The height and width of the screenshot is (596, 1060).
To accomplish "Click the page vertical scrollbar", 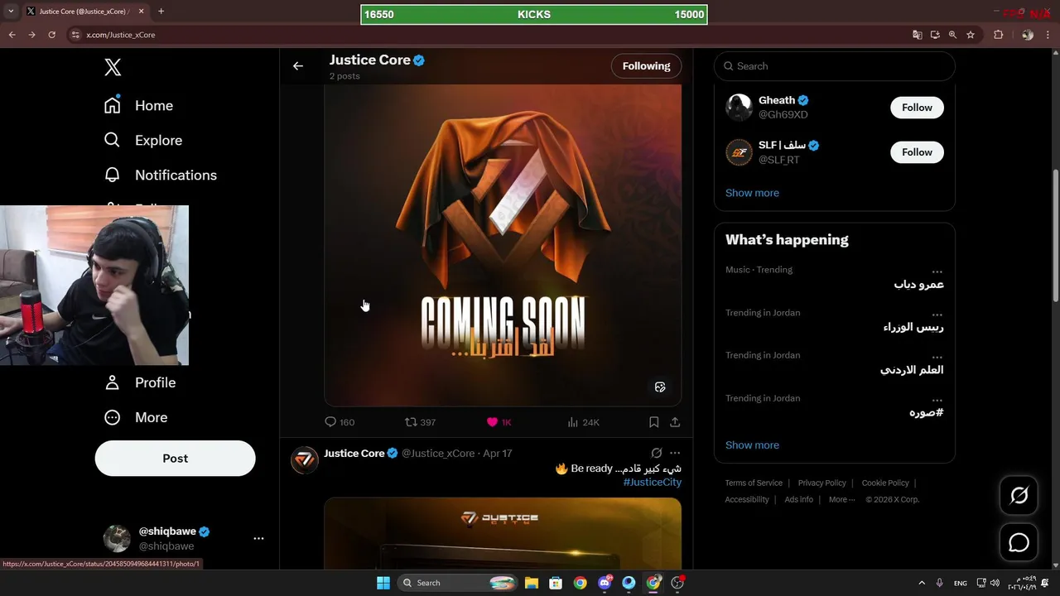I will pos(1055,237).
